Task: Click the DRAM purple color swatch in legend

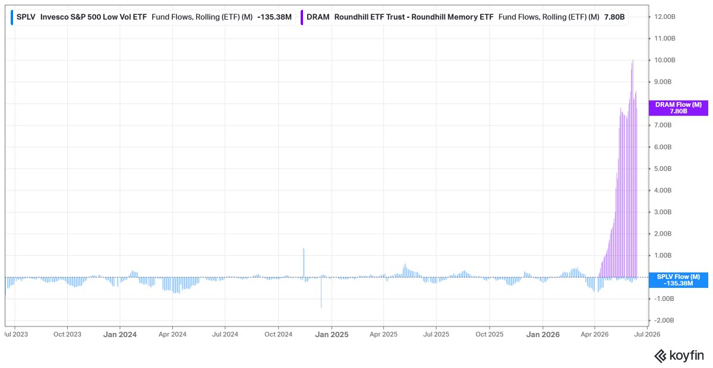Action: pyautogui.click(x=302, y=17)
